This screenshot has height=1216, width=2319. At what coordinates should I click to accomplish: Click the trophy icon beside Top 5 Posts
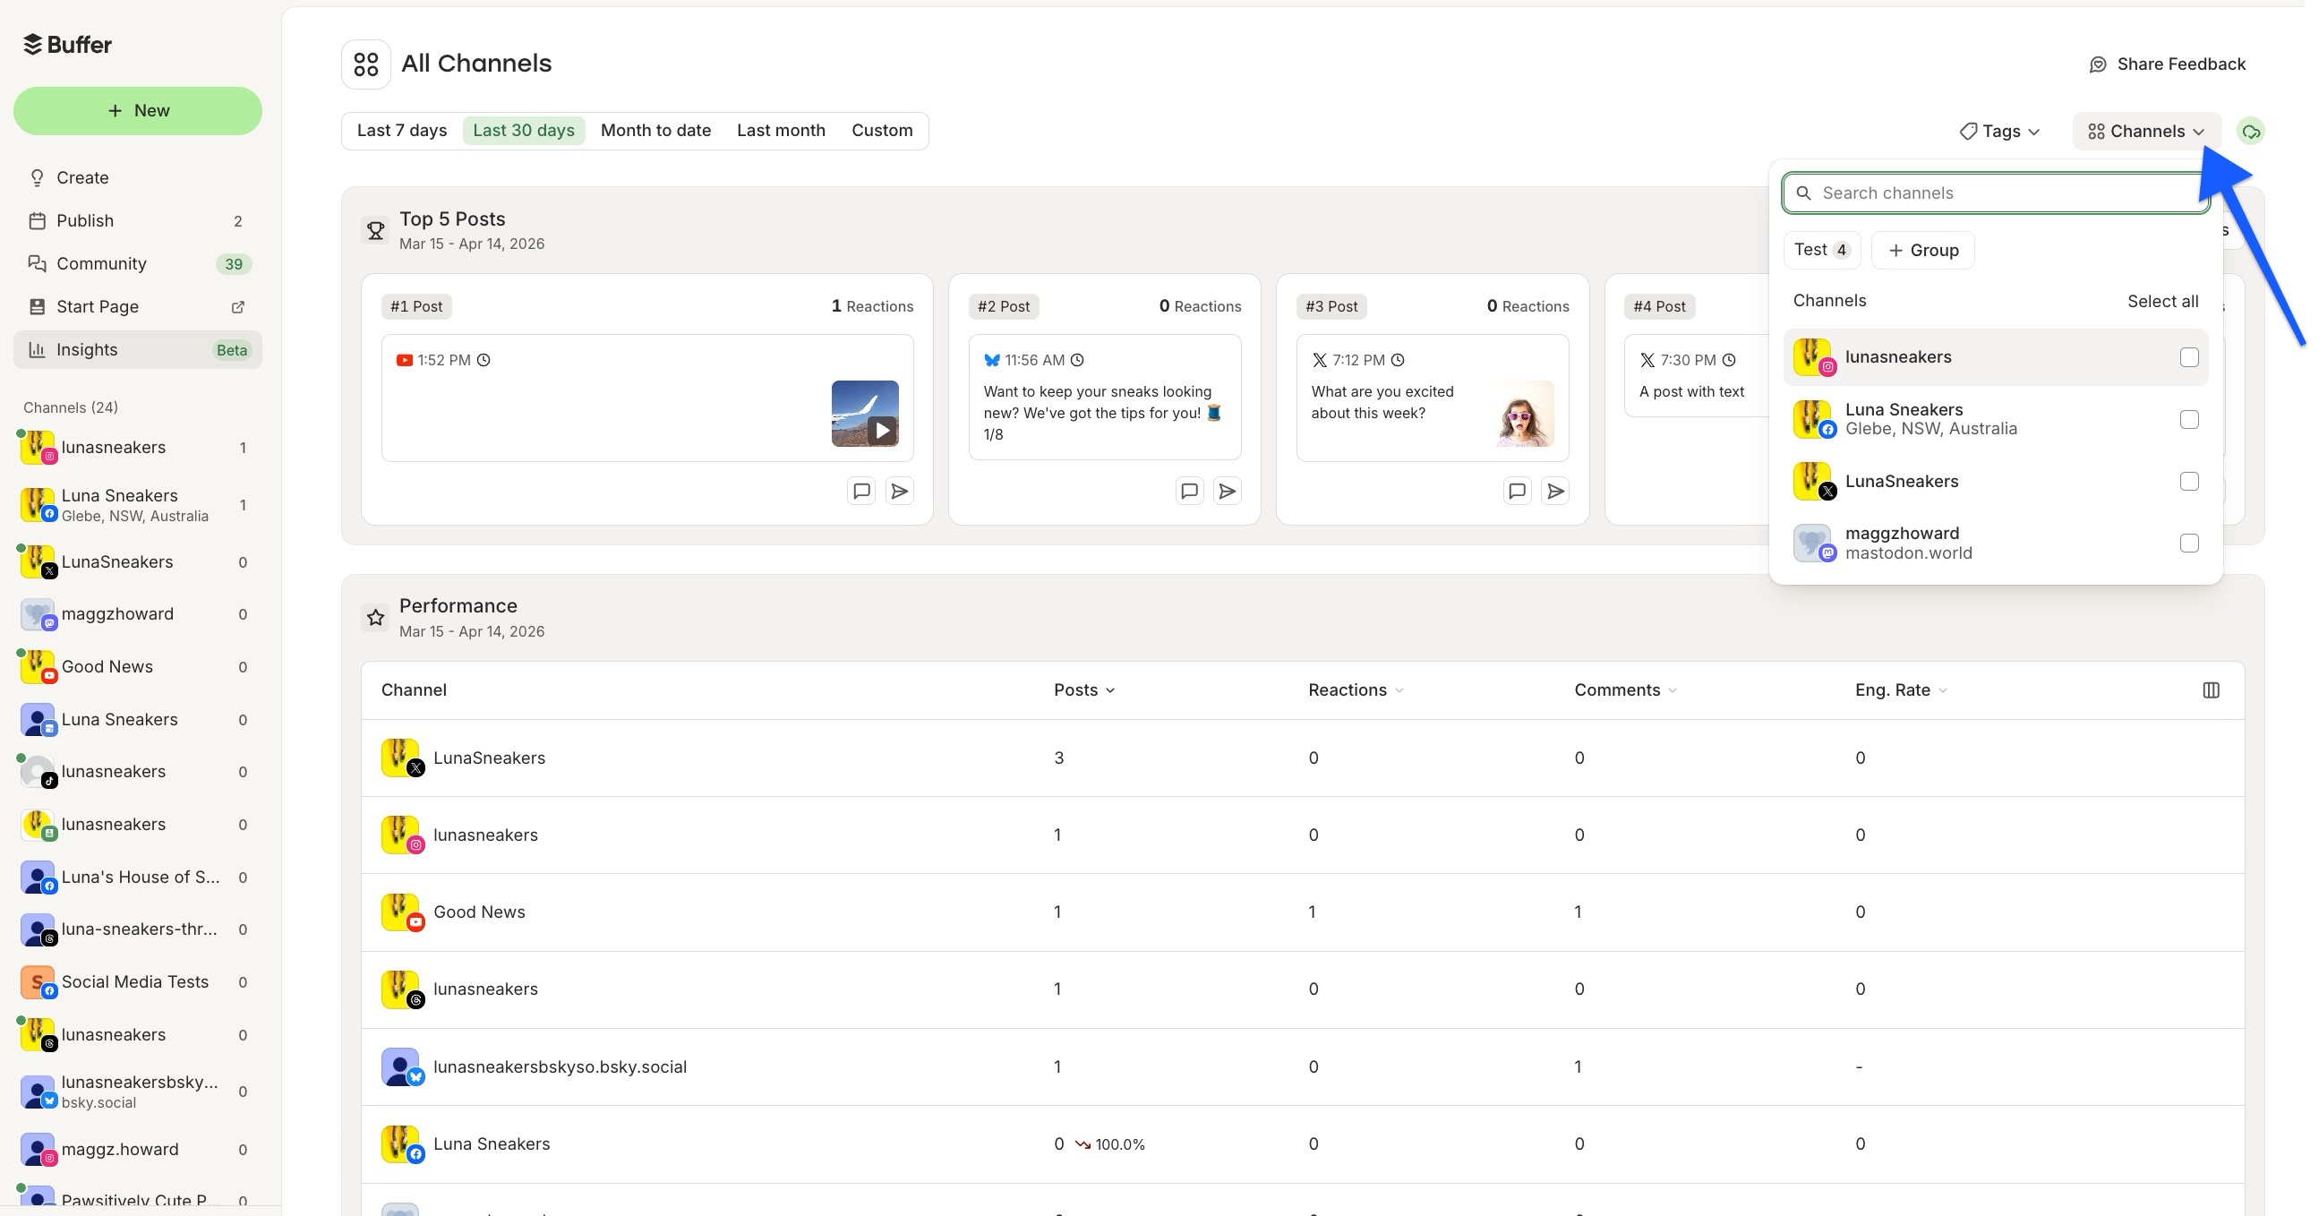(x=375, y=229)
